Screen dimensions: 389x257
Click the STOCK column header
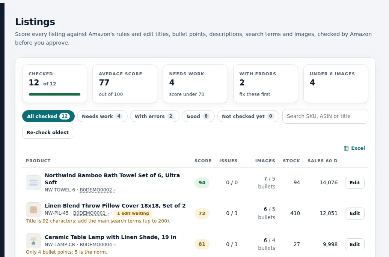point(291,161)
